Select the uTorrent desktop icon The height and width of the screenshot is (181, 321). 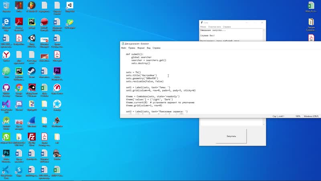tap(6, 137)
